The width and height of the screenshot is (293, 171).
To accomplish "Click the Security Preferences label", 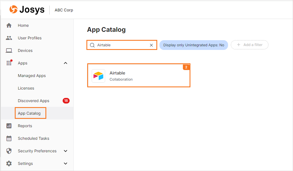I will [37, 151].
